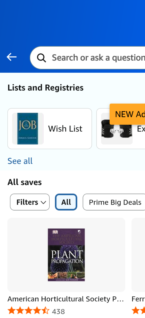The width and height of the screenshot is (145, 318).
Task: Open the American Horticultural Society product title
Action: coord(66,299)
